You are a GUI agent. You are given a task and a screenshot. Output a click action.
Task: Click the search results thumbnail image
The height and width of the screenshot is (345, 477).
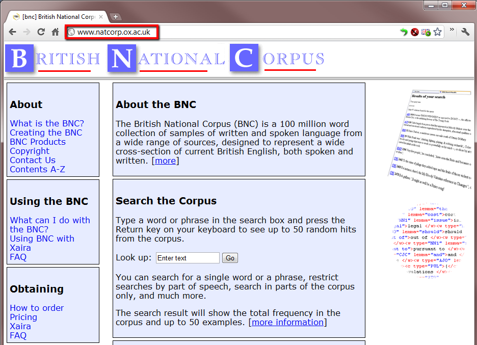[x=430, y=141]
